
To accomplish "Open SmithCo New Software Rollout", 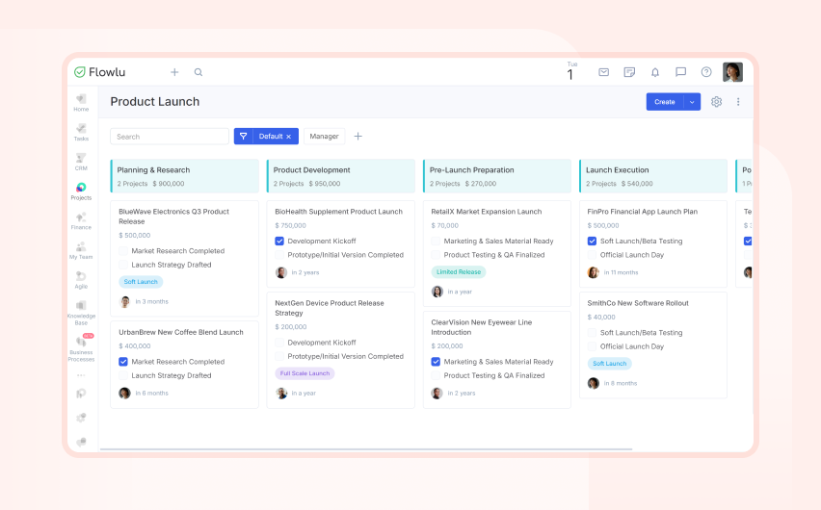I will pos(638,303).
